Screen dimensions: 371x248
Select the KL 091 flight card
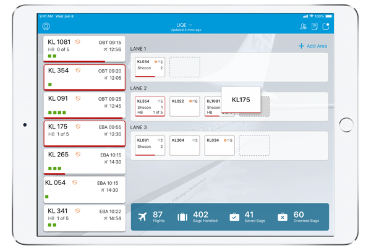(85, 105)
